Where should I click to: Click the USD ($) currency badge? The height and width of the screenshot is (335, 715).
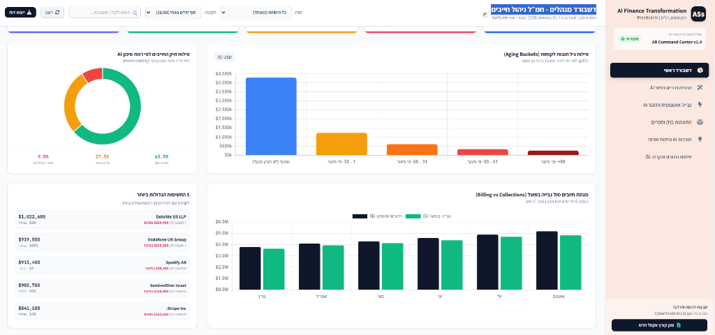tap(224, 57)
